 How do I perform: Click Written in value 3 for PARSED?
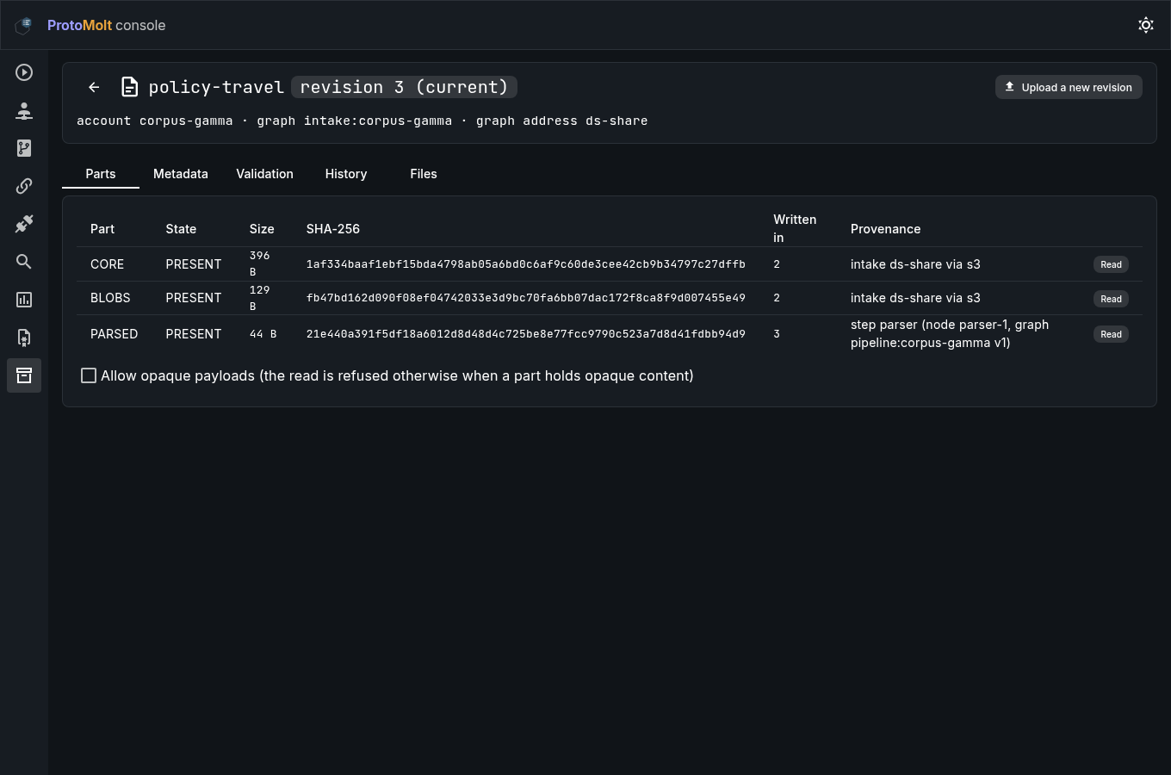pyautogui.click(x=777, y=334)
